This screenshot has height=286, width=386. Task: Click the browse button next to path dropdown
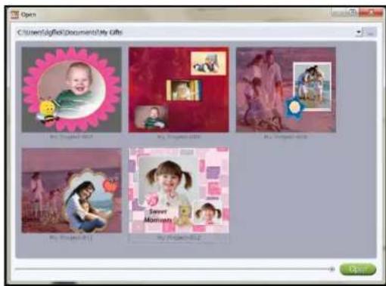pos(370,32)
